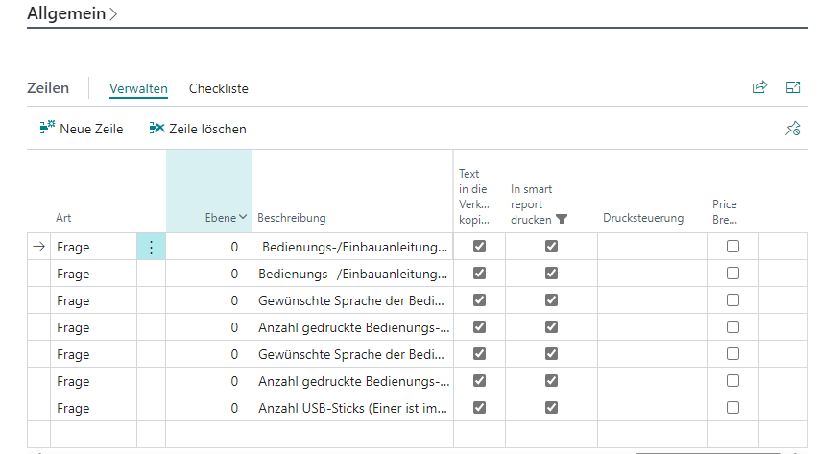The width and height of the screenshot is (840, 454).
Task: Toggle In smart report checkbox for Anzahl USB-Sticks row
Action: 551,407
